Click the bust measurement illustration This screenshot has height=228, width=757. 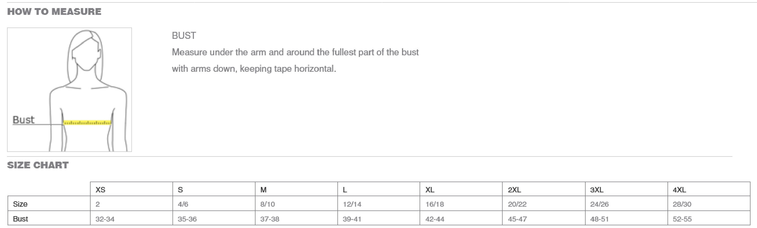click(69, 90)
